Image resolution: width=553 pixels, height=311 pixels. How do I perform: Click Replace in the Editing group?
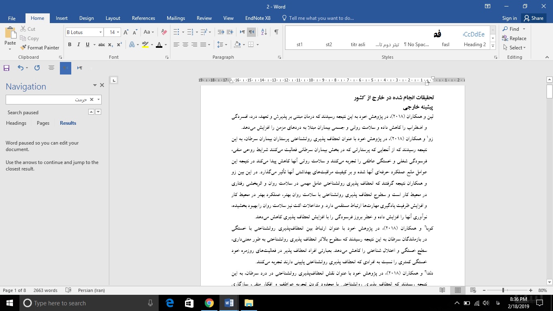pos(515,38)
